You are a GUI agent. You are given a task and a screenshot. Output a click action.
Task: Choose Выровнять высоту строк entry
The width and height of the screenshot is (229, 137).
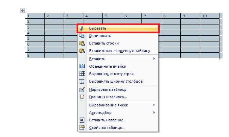pos(118,74)
